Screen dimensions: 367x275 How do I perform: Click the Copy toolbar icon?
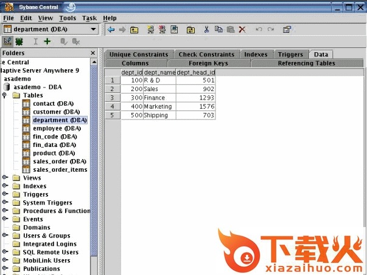point(218,29)
